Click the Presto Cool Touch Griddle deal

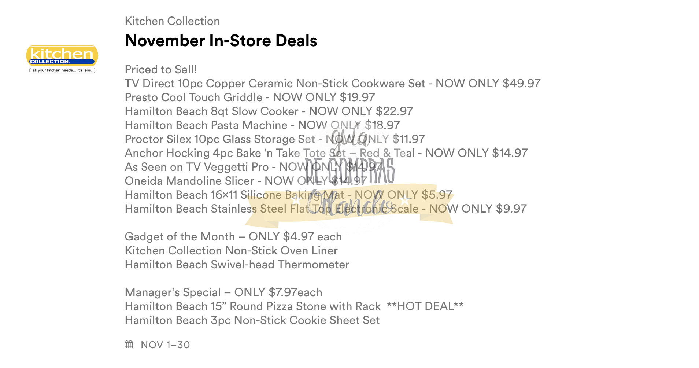click(x=250, y=97)
